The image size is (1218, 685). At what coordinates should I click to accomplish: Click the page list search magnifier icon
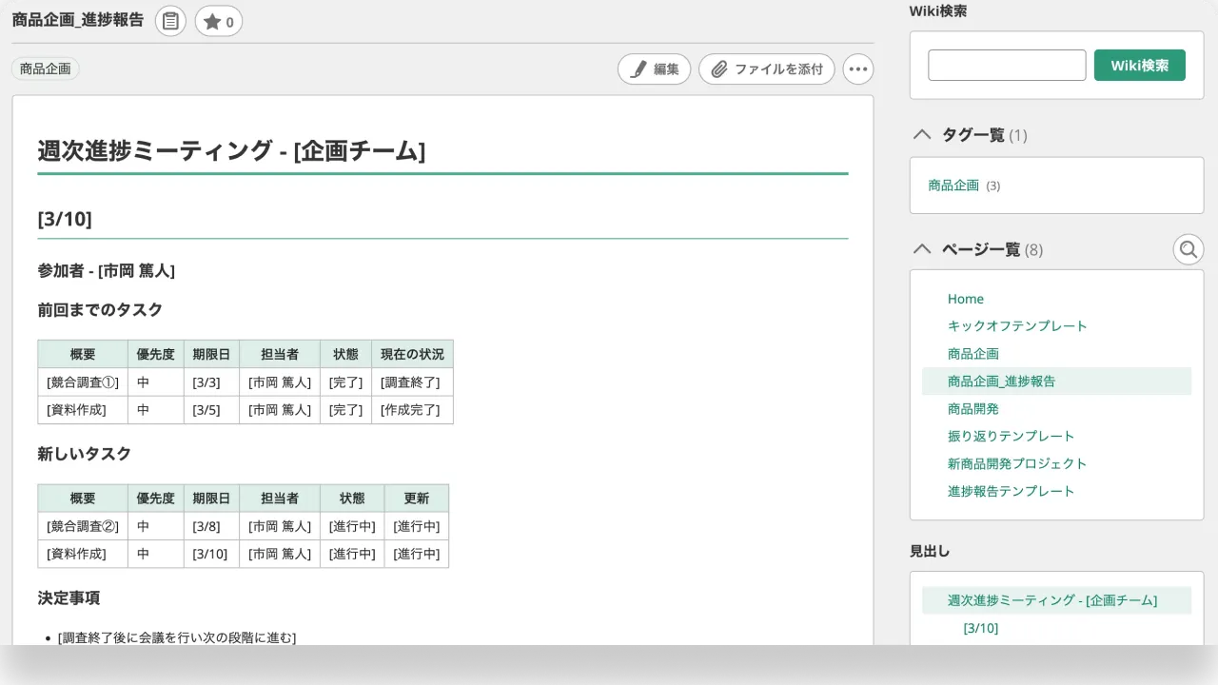click(1188, 249)
